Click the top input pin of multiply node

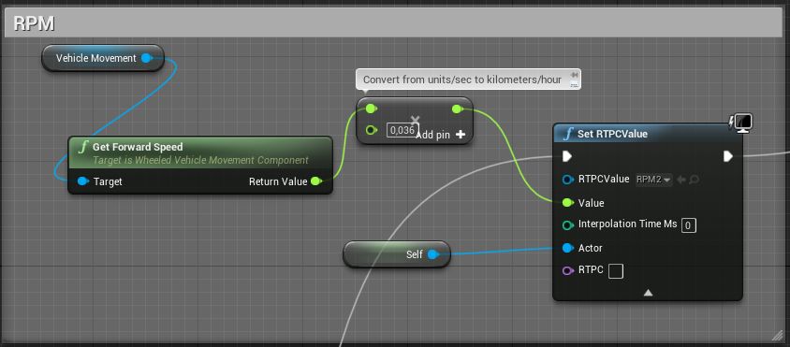click(x=371, y=108)
